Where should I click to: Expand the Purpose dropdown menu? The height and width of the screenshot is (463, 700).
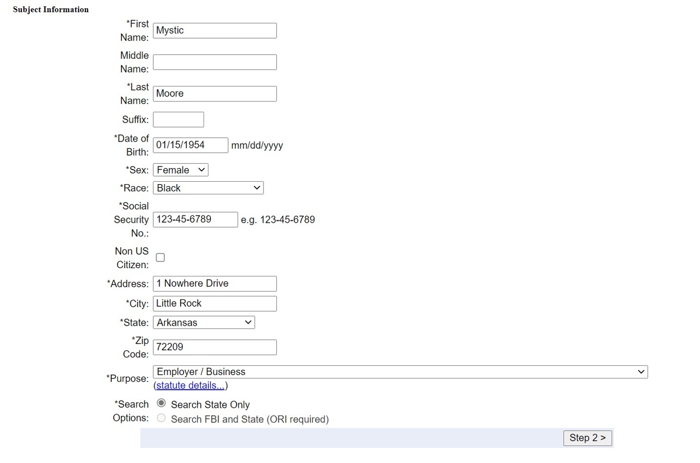tap(400, 372)
